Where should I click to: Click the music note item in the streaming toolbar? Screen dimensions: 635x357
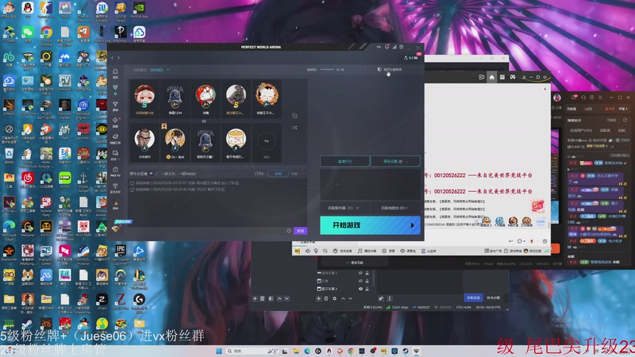pyautogui.click(x=367, y=251)
